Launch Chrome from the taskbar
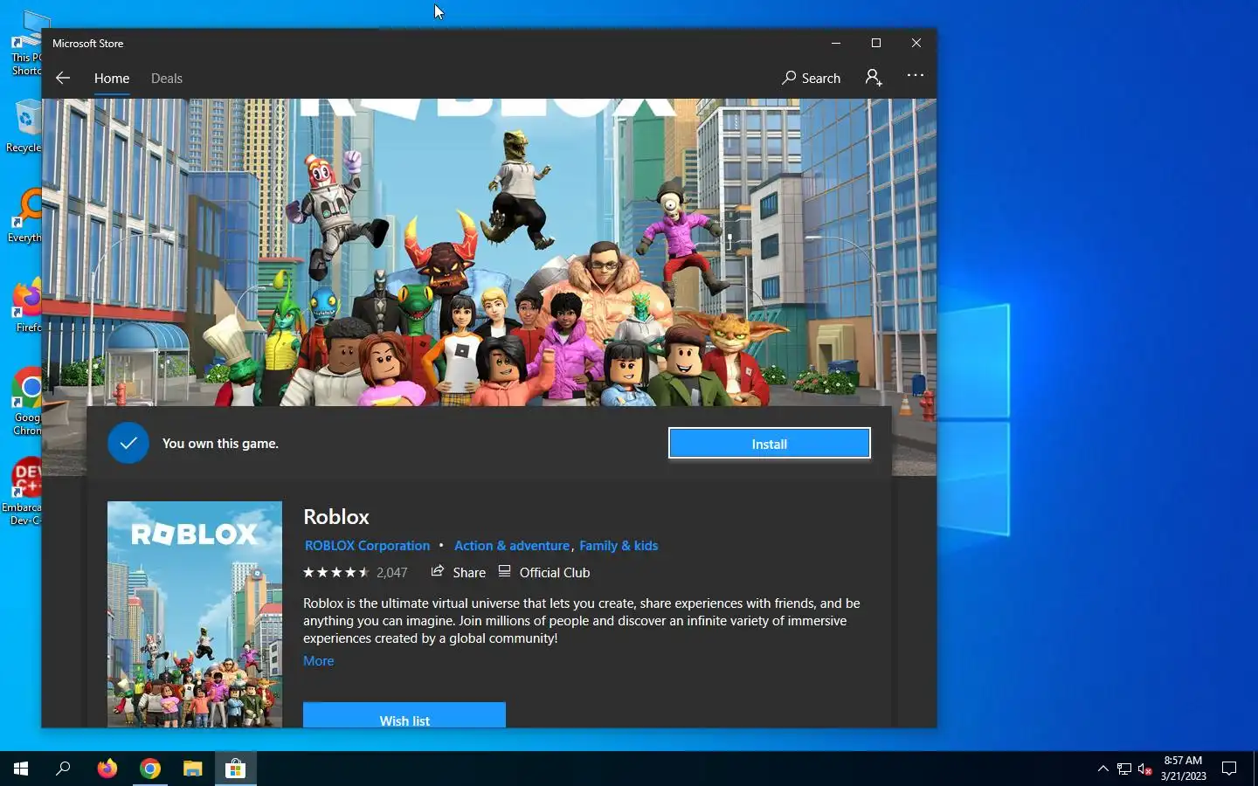Image resolution: width=1258 pixels, height=786 pixels. (x=150, y=769)
